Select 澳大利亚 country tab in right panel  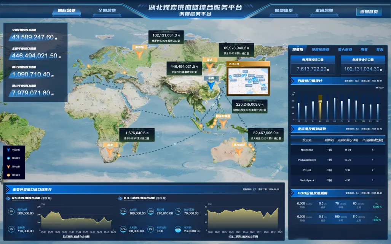(x=345, y=49)
